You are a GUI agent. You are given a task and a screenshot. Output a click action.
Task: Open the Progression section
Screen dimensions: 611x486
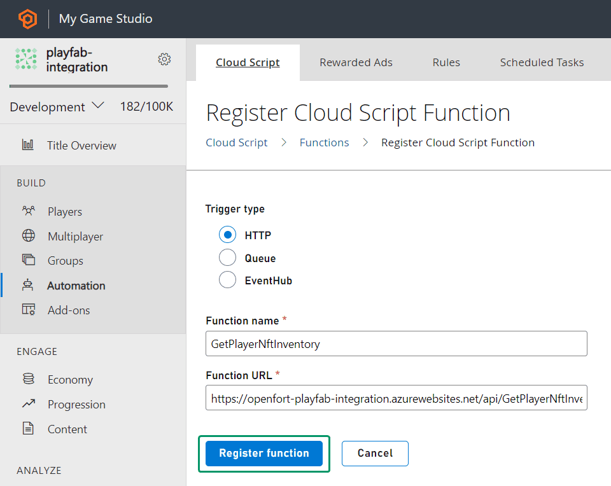tap(76, 404)
